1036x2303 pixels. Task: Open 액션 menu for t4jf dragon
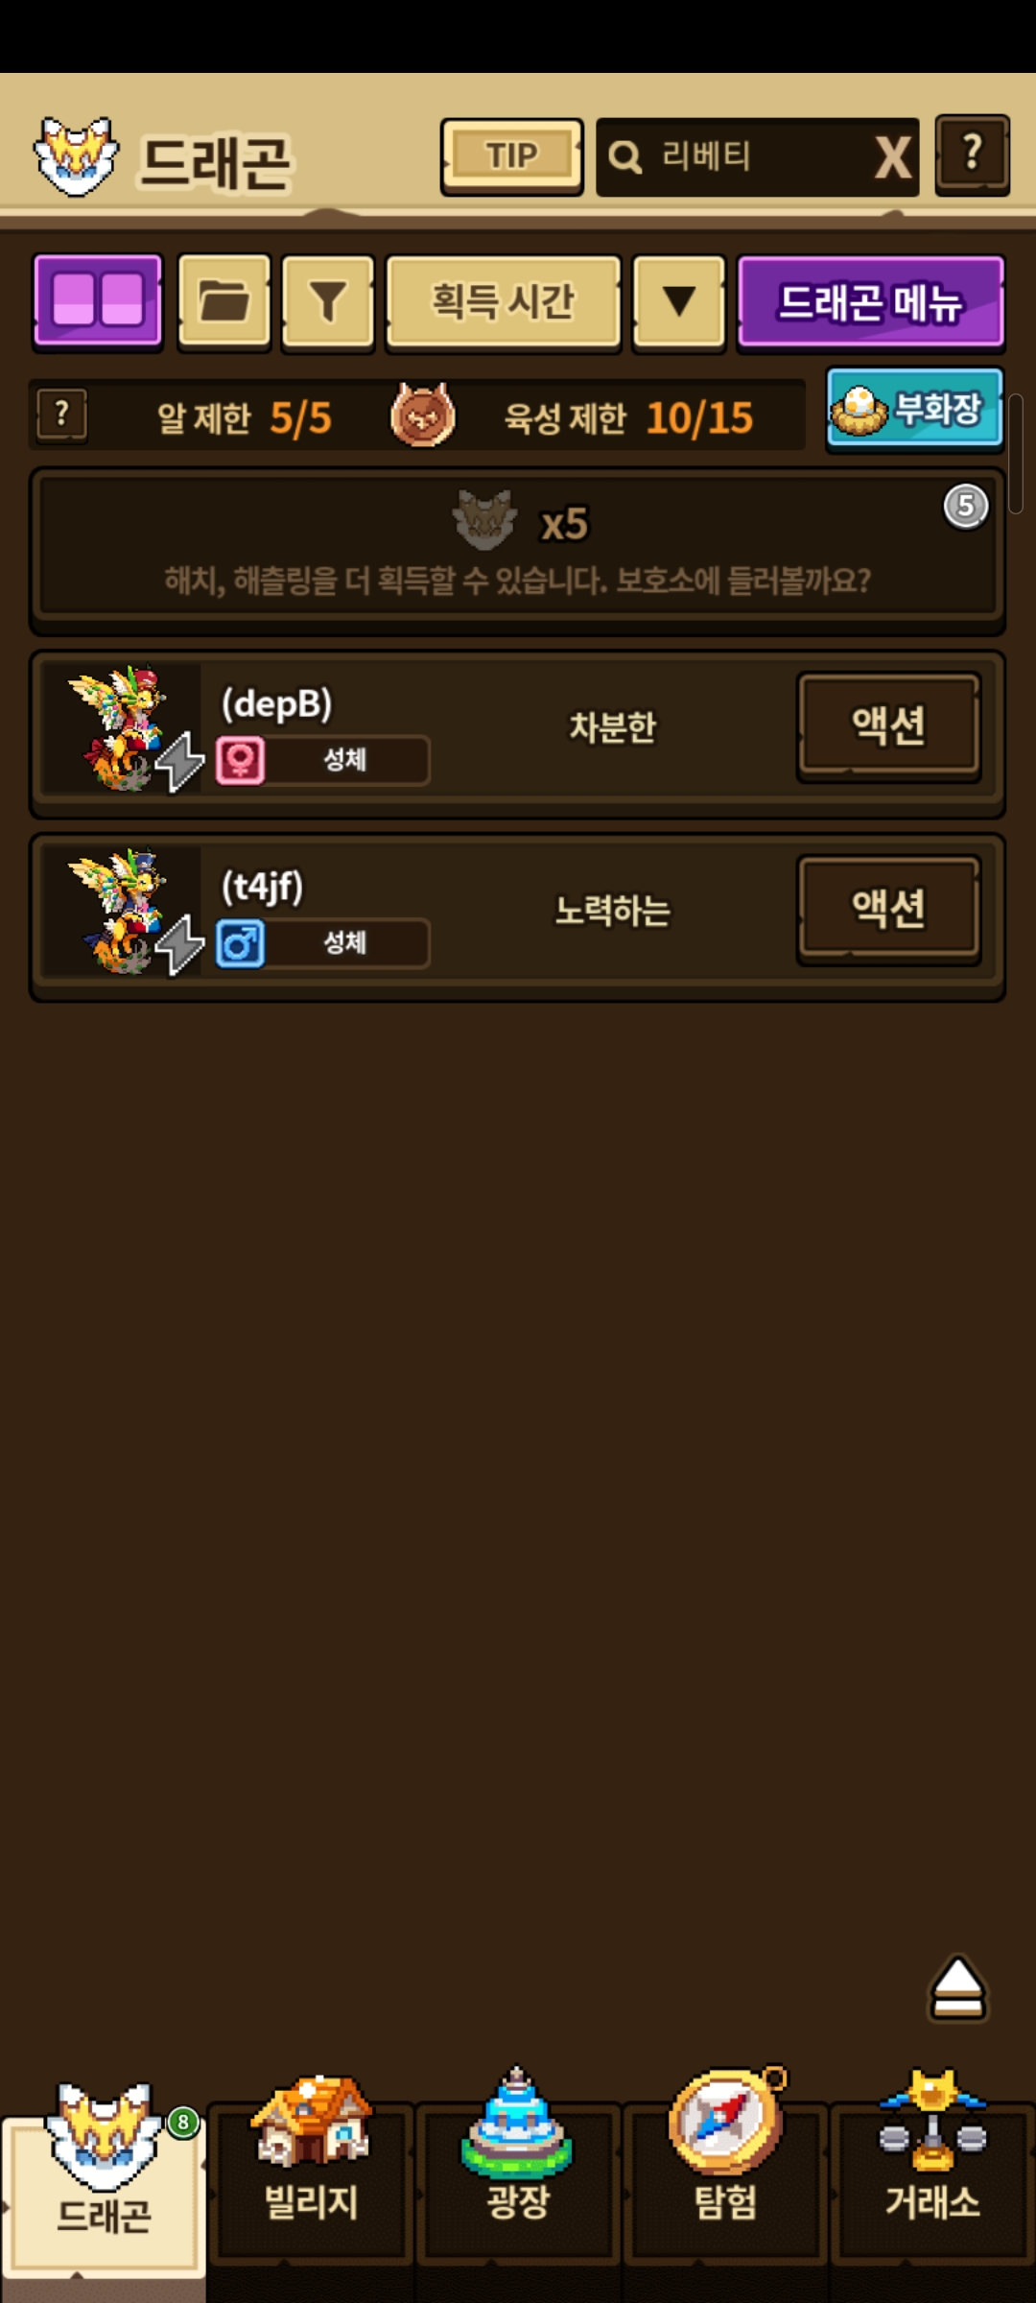pos(889,909)
